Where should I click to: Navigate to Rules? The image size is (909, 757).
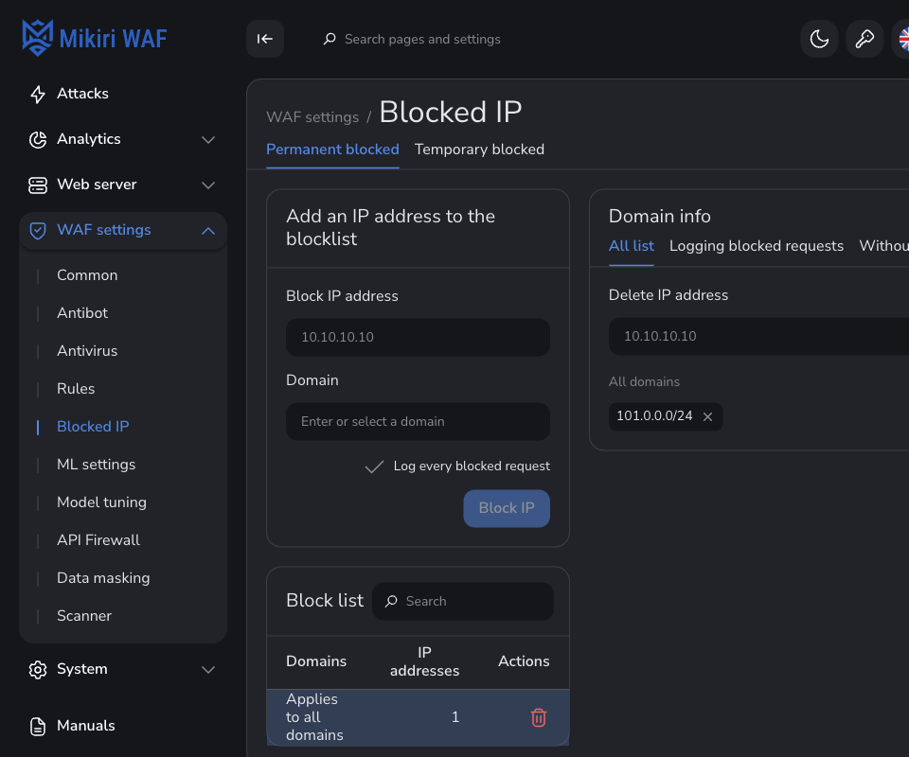[x=76, y=389]
